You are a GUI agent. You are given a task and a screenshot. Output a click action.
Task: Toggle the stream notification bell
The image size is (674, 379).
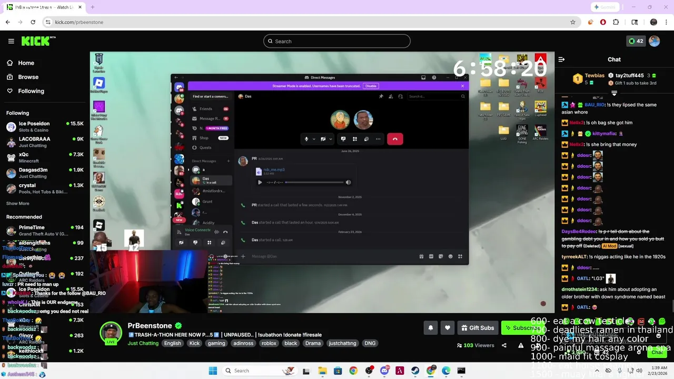[x=430, y=328]
